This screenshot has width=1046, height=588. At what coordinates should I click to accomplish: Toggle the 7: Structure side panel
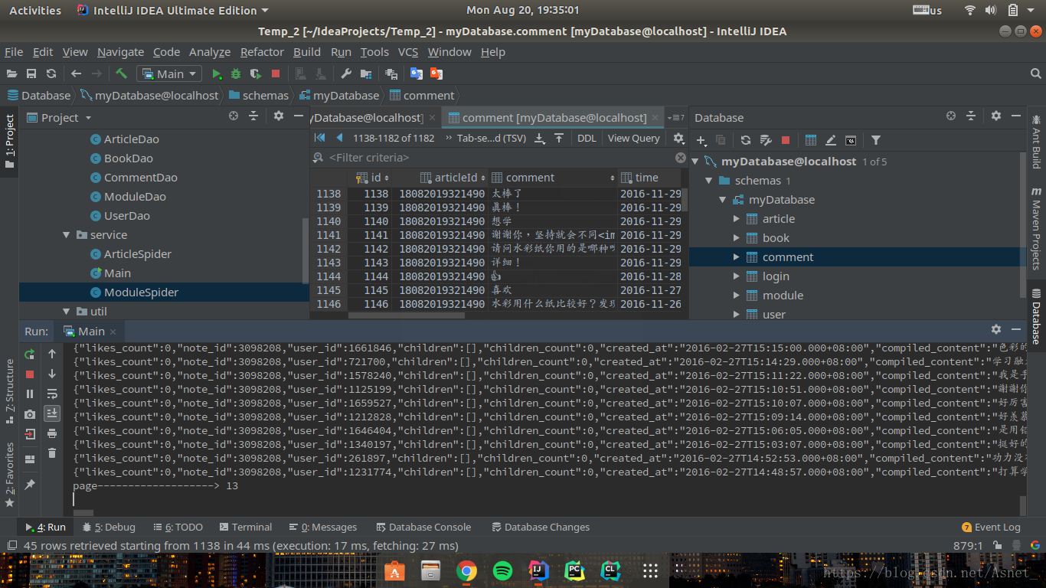tap(9, 390)
